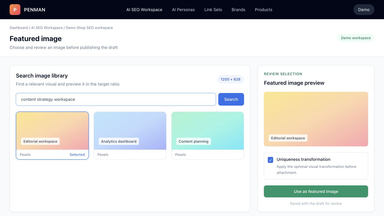Click the Search image library heading

pyautogui.click(x=42, y=76)
